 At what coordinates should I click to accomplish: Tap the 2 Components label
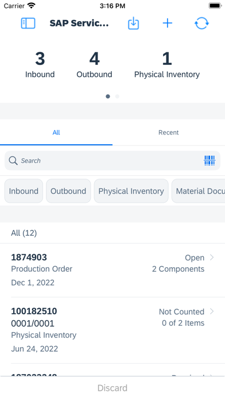[x=178, y=269]
